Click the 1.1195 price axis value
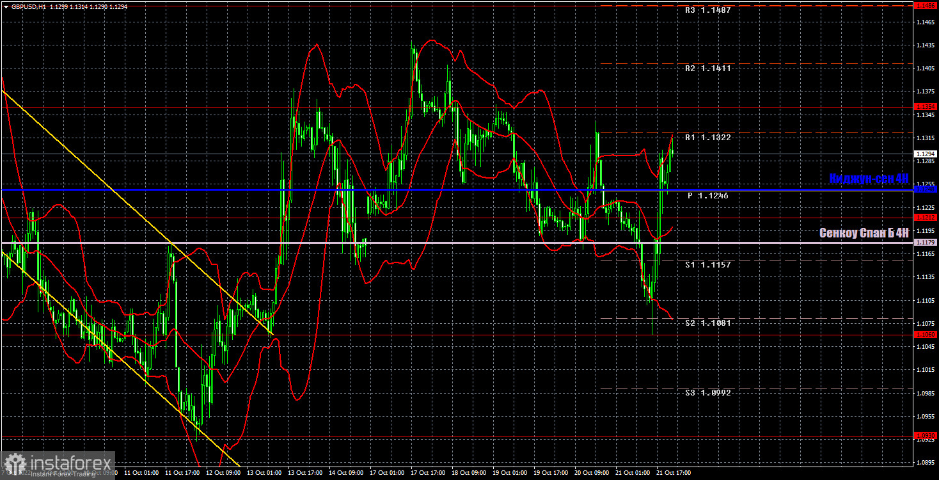939x480 pixels. tap(926, 231)
